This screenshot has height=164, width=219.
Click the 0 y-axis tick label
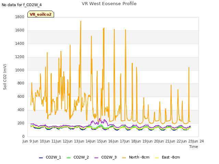point(23,136)
